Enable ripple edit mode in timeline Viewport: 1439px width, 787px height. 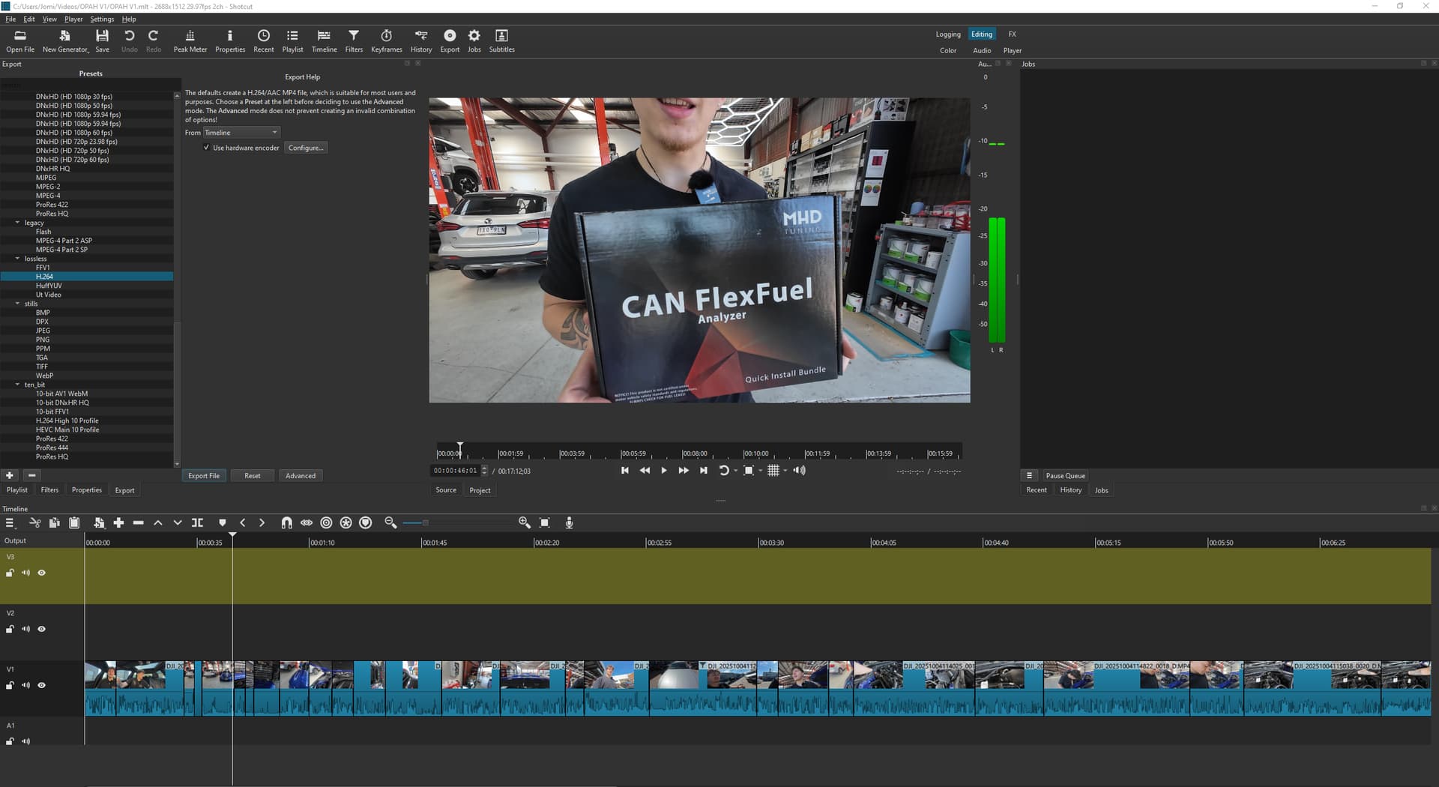click(326, 523)
